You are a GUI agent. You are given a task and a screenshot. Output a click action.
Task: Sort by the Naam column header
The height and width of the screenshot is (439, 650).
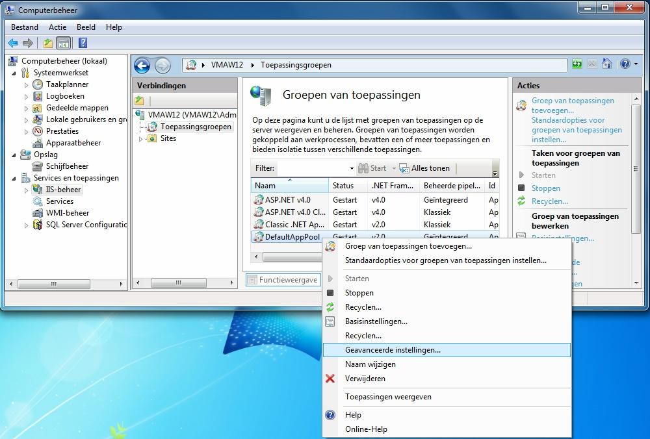click(x=289, y=186)
